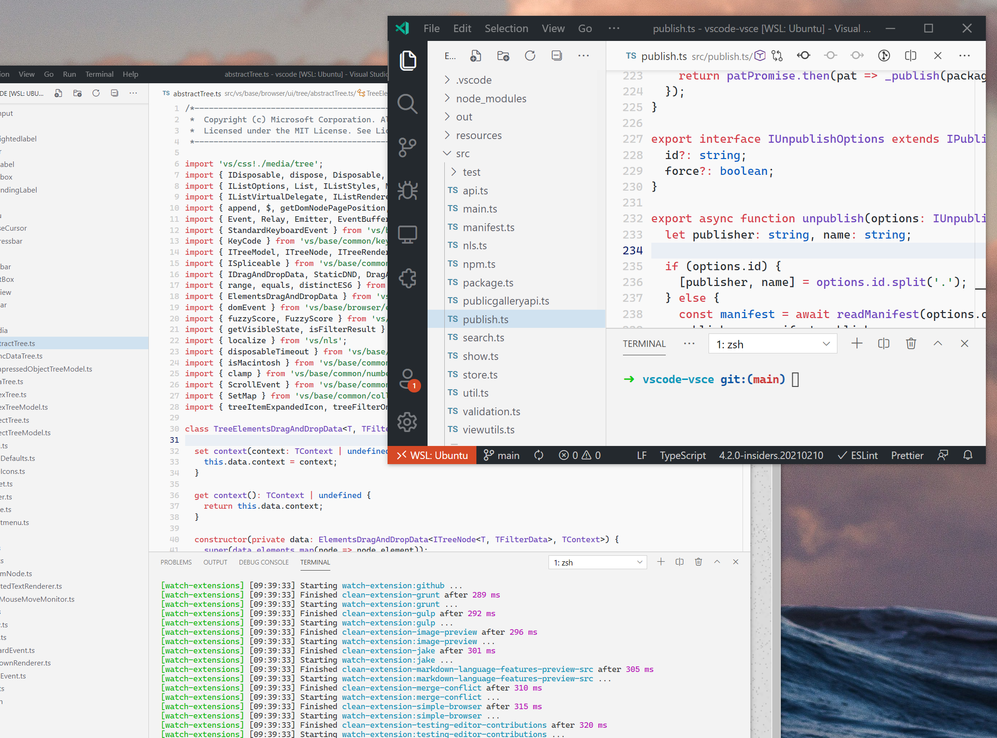The image size is (997, 738).
Task: Split the editor using the title bar icon
Action: 910,56
